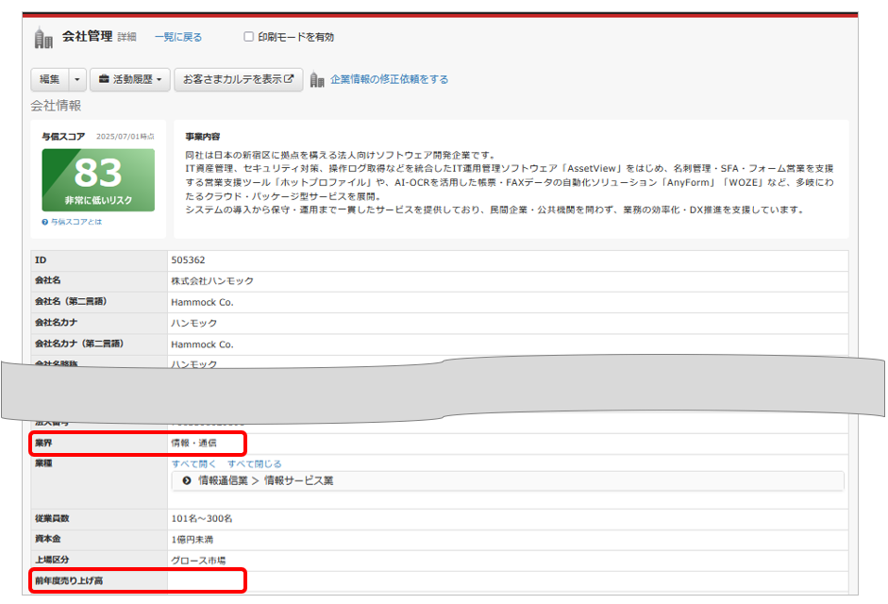Open the 活動履歴 dropdown menu
The image size is (888, 604).
(130, 80)
